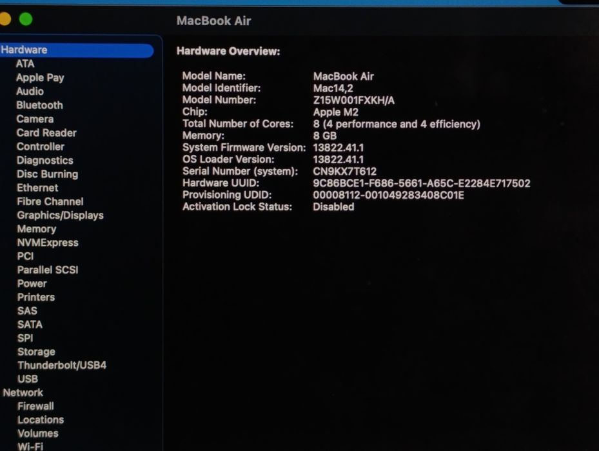The image size is (599, 451).
Task: Click the Provisioning UDID value
Action: 389,195
